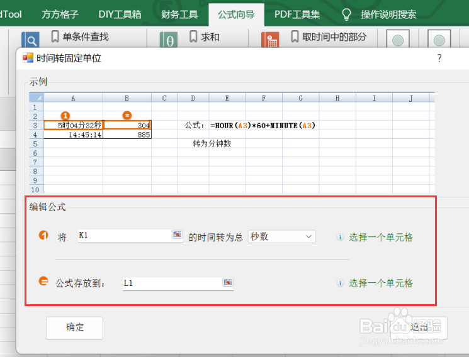Click row 3 header in the example sheet
The width and height of the screenshot is (469, 357).
(x=36, y=126)
